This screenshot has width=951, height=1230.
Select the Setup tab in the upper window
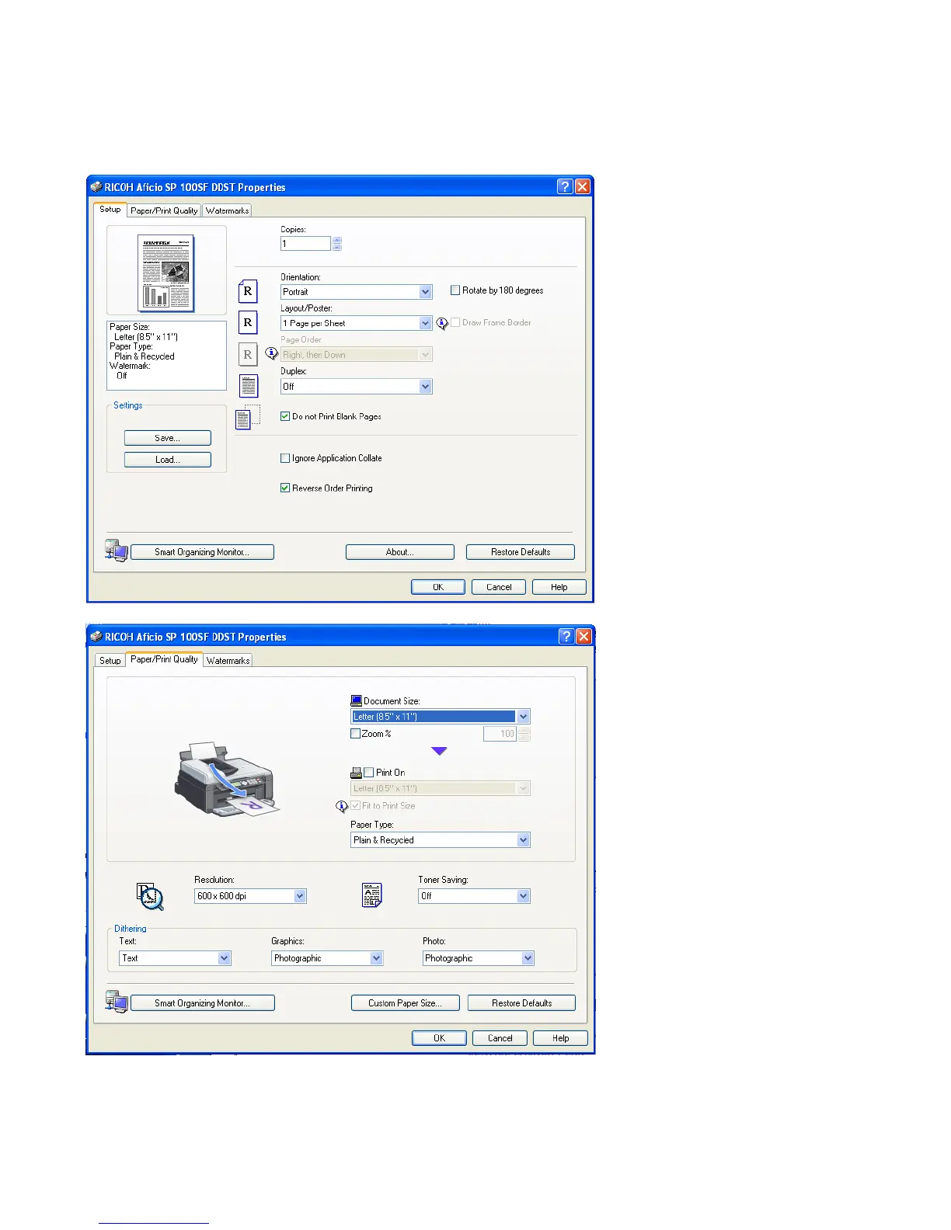[x=110, y=210]
